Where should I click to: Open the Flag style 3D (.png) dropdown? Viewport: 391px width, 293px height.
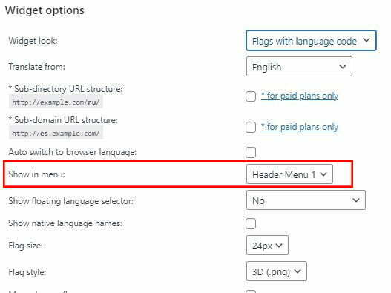[x=276, y=271]
